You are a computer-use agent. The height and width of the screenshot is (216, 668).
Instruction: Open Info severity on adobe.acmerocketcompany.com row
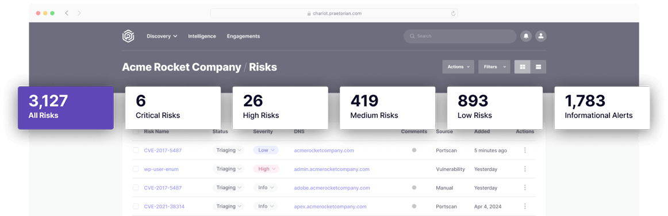(266, 187)
